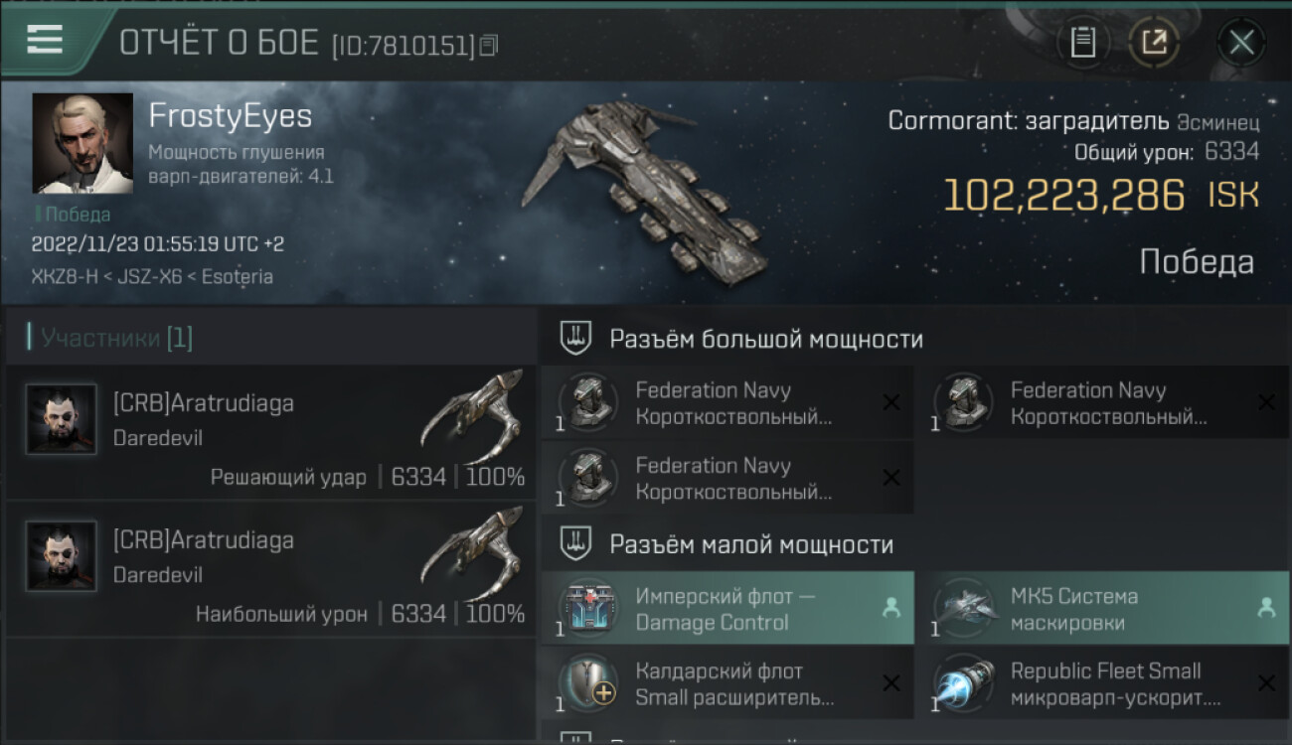Open the hamburger menu at top left

45,40
